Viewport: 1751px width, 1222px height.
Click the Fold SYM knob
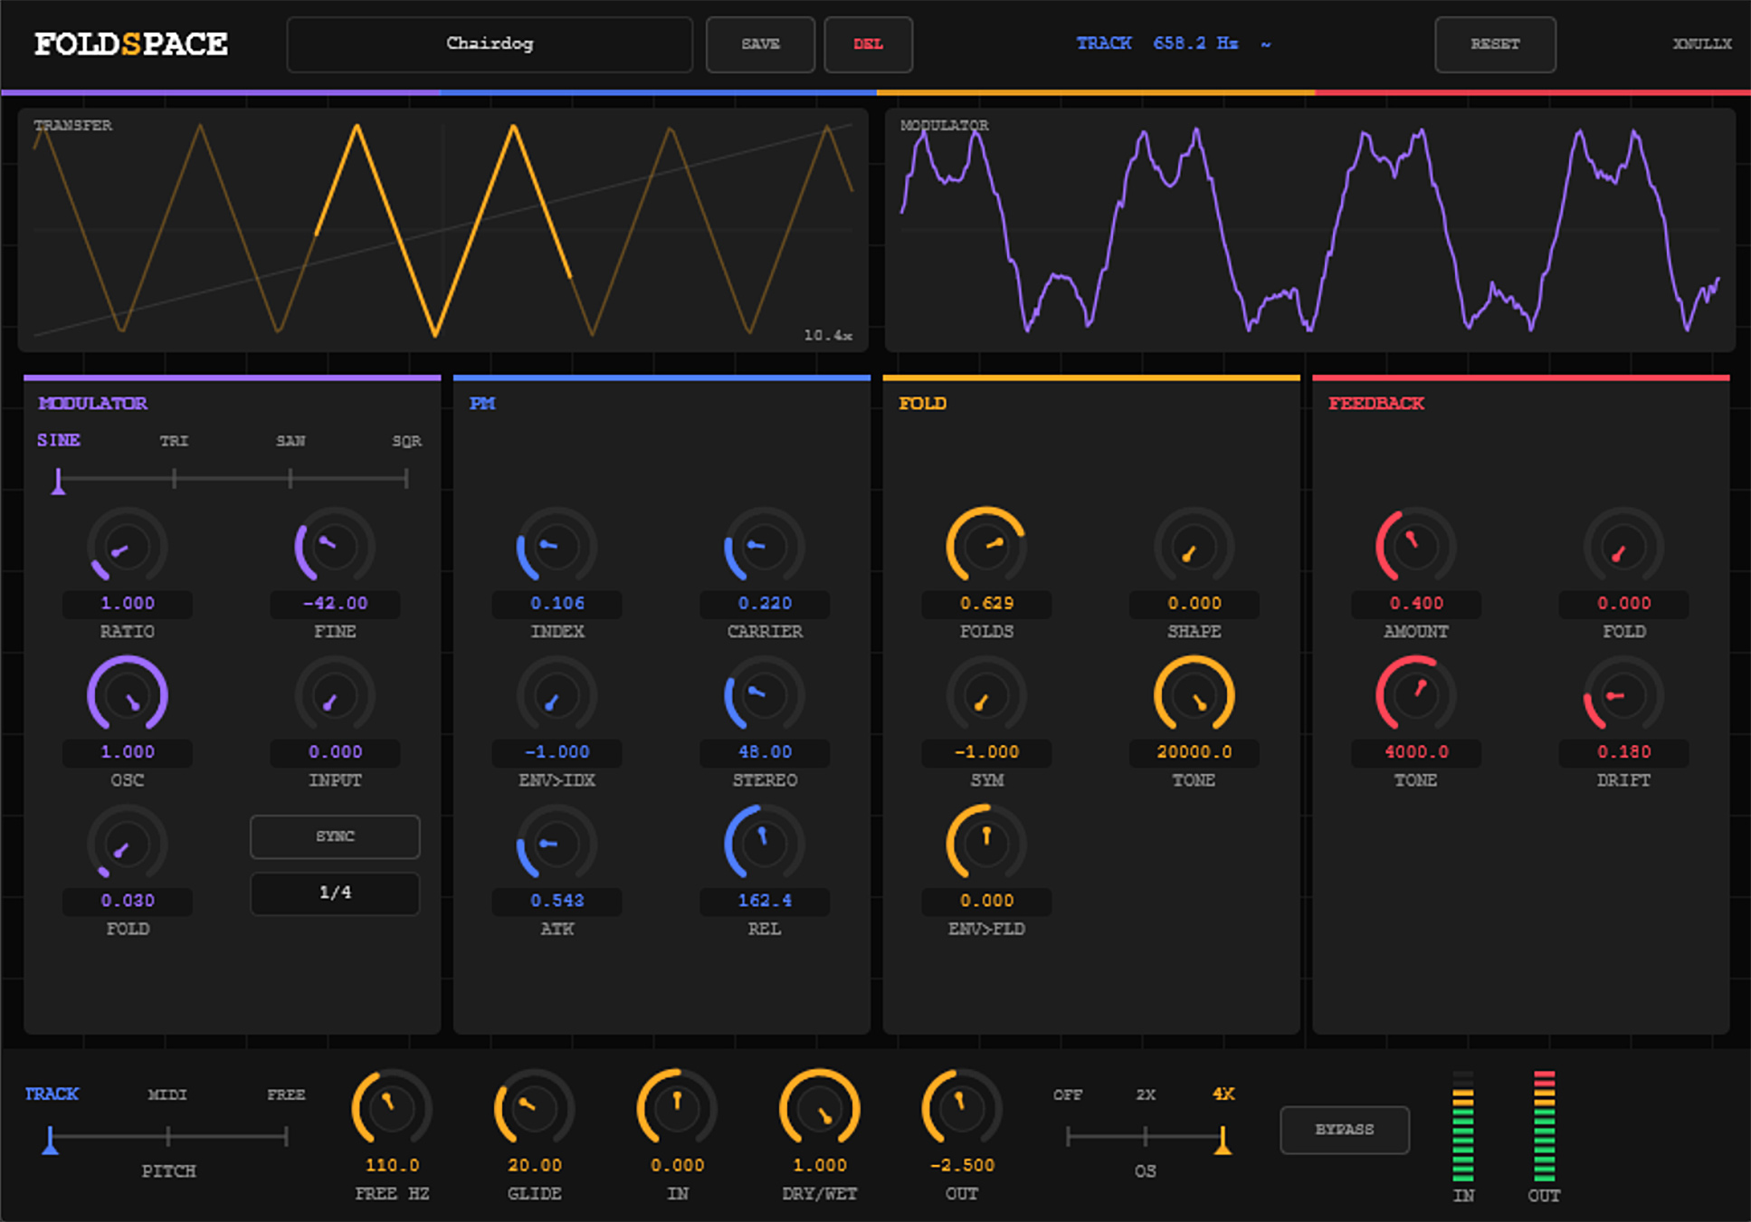(986, 695)
